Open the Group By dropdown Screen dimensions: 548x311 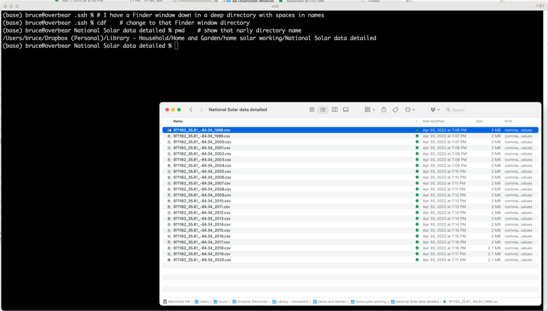(370, 110)
